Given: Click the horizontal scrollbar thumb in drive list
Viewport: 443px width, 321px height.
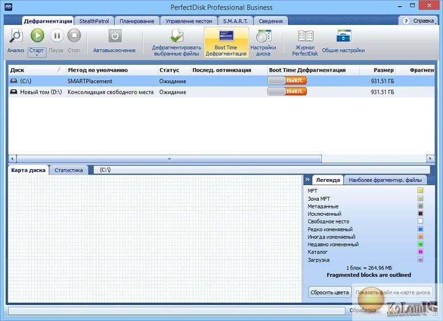Looking at the screenshot, I should pos(169,159).
